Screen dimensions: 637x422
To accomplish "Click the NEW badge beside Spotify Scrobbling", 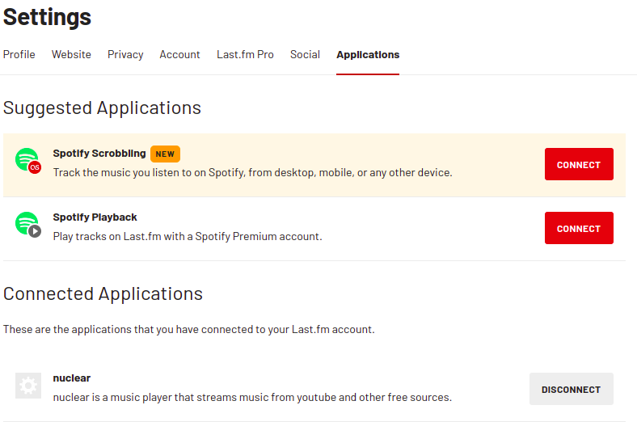I will 165,154.
